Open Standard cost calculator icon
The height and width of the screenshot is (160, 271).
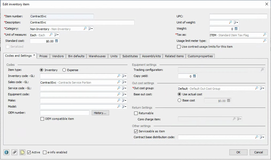point(57,41)
